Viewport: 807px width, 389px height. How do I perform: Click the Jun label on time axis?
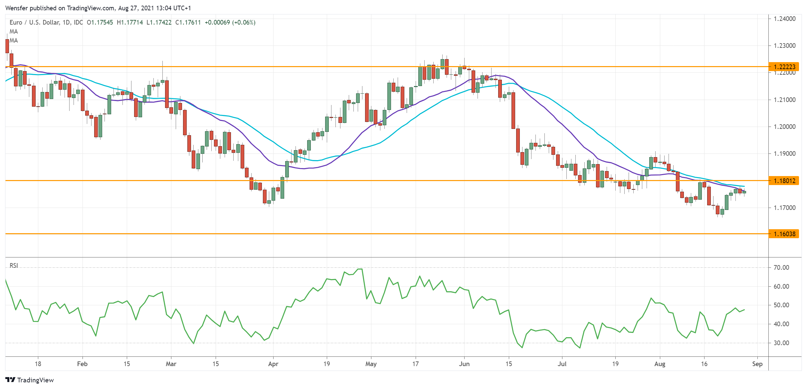[464, 364]
